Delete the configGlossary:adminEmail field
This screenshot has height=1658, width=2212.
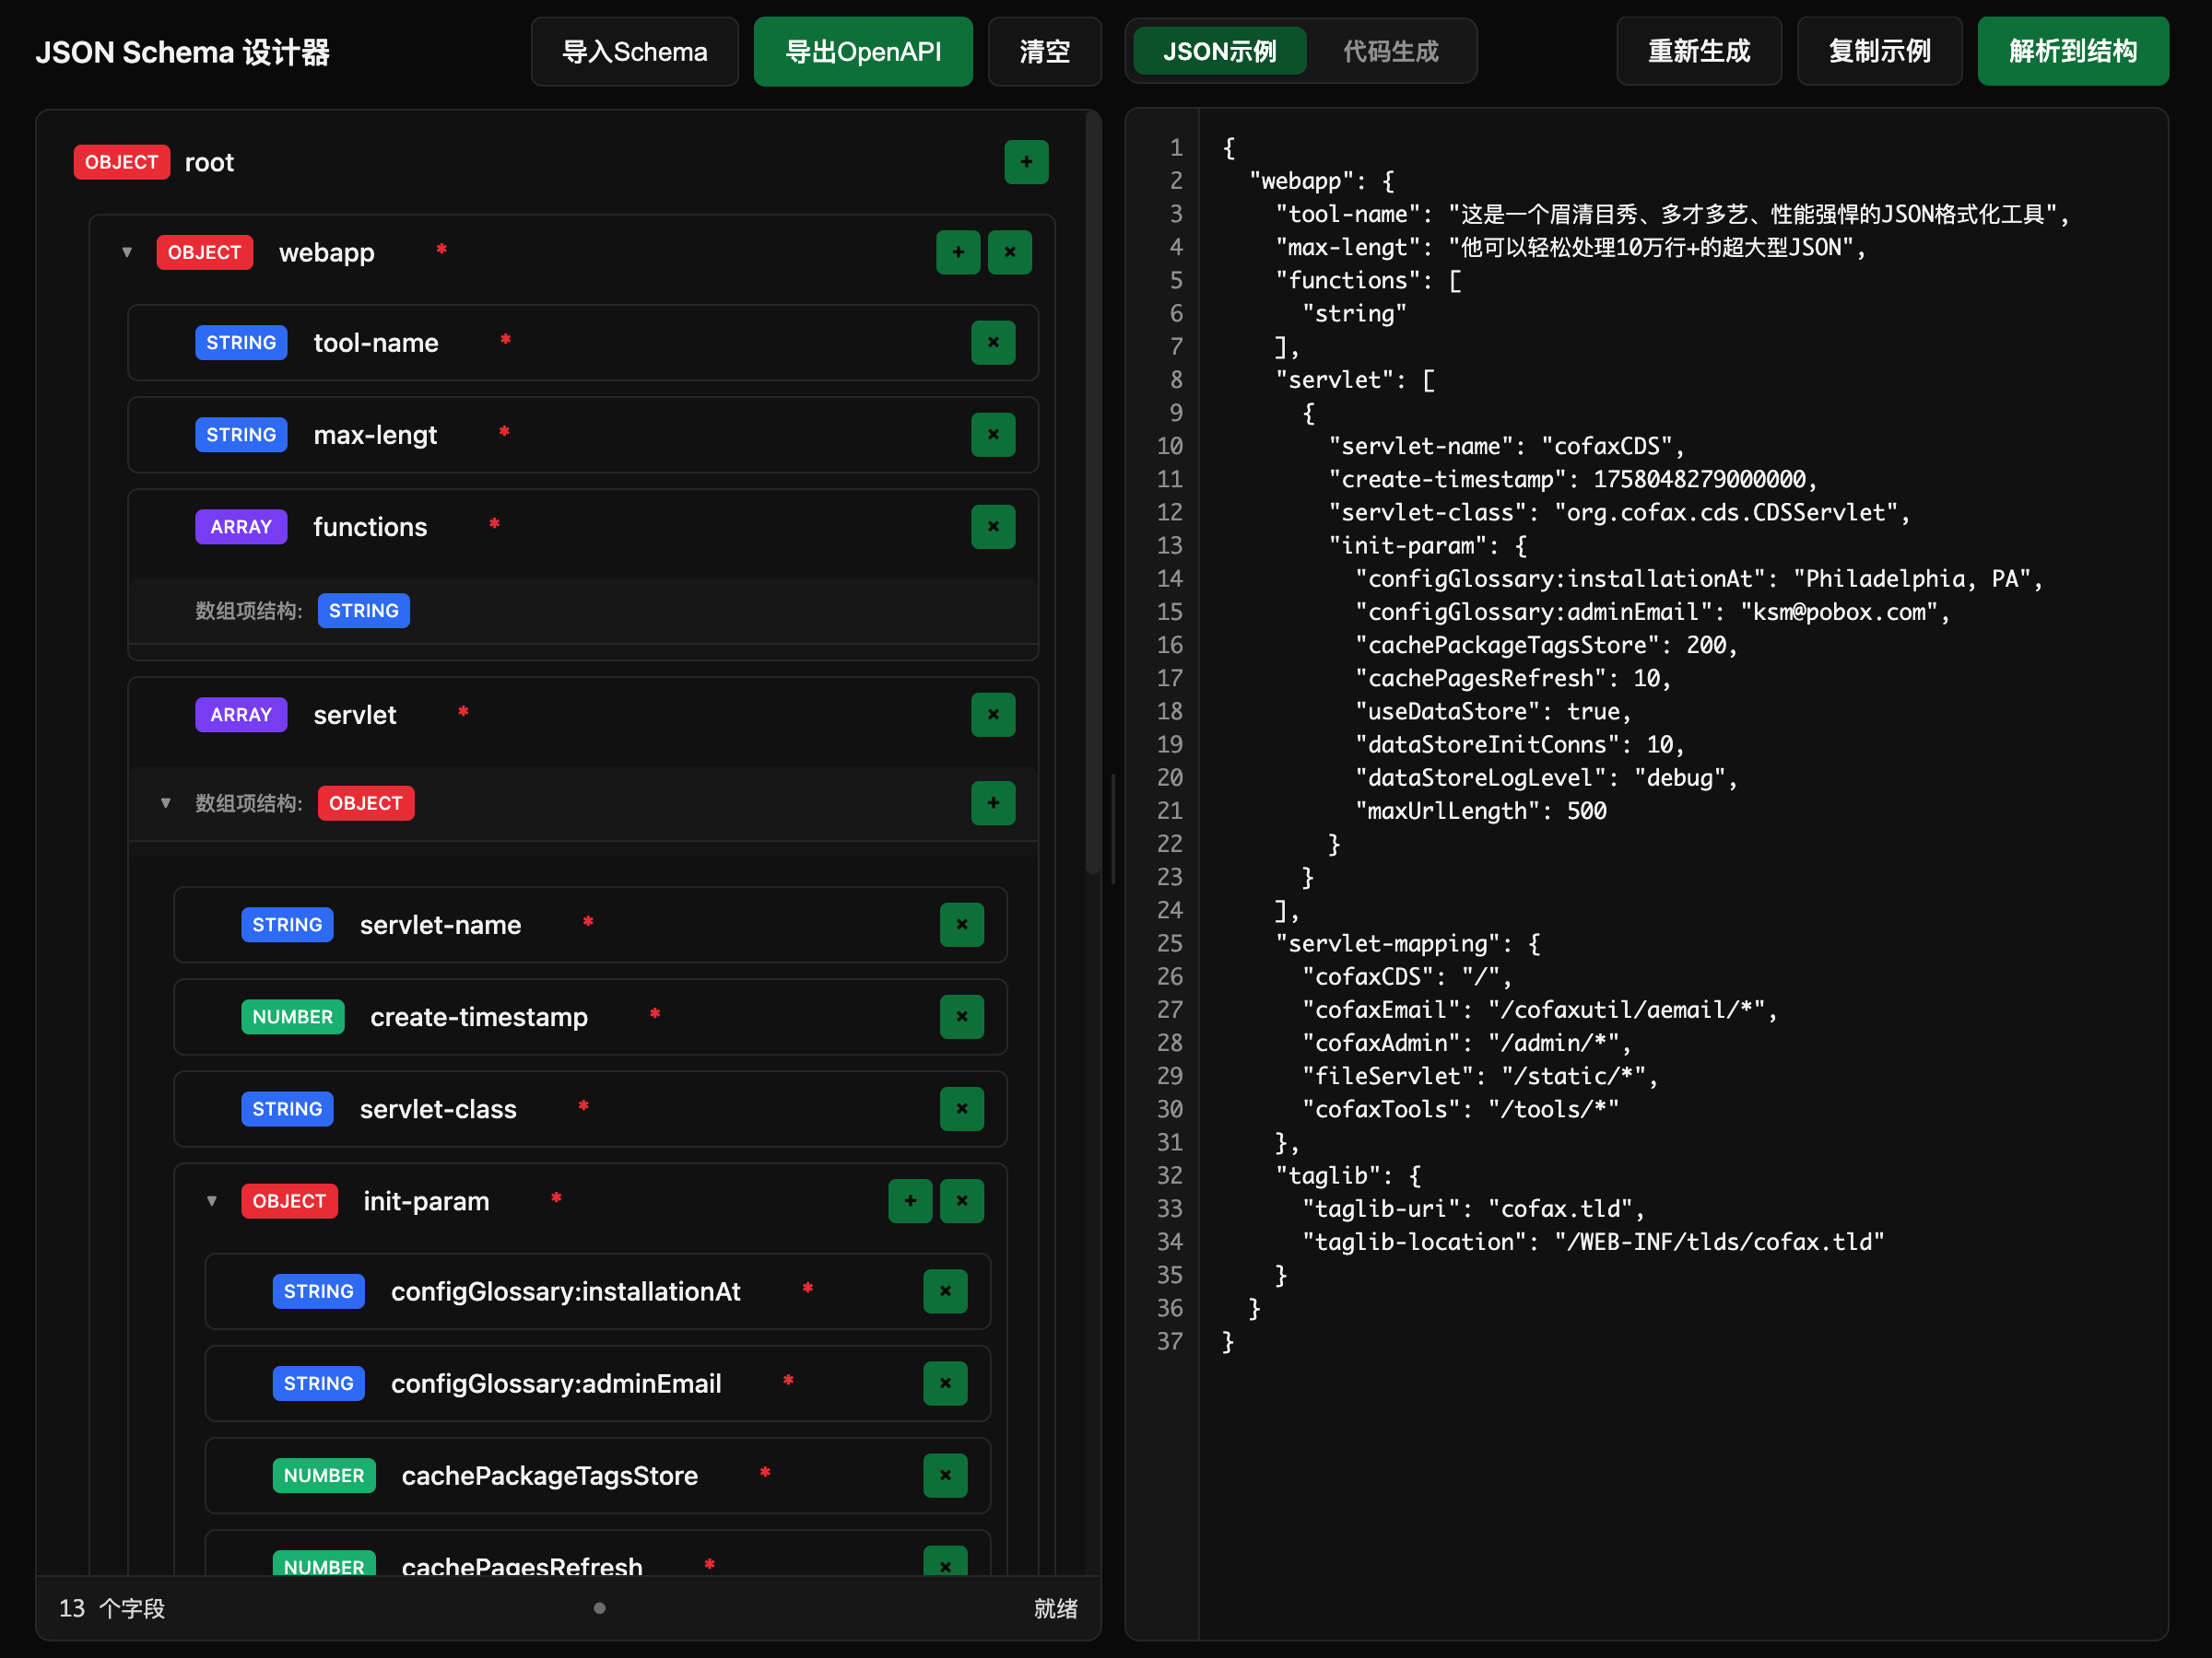[x=944, y=1384]
